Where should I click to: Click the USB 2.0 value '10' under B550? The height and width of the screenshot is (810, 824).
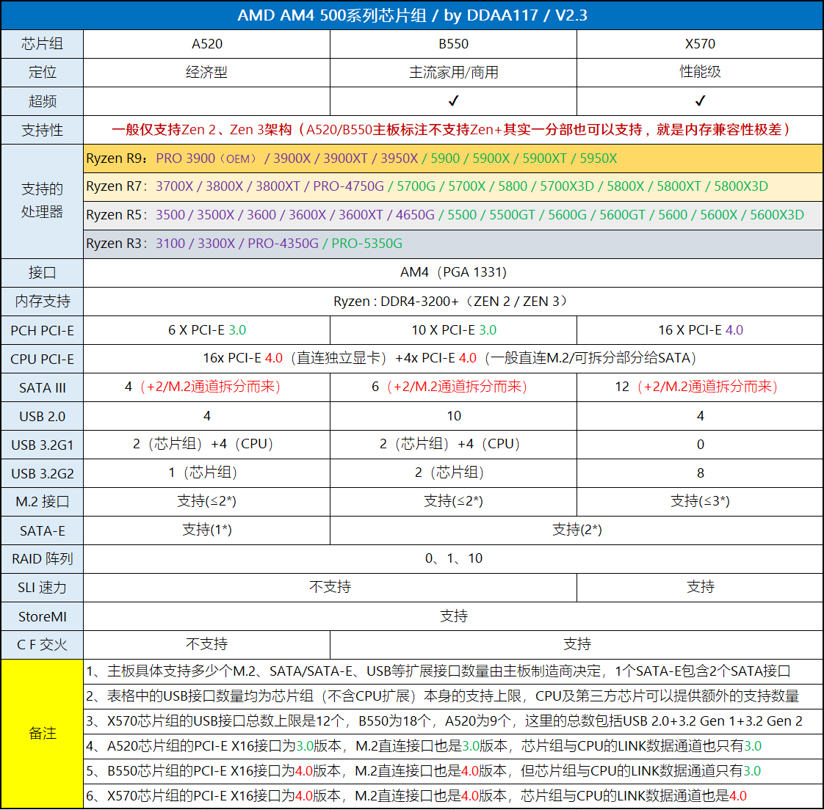point(453,416)
